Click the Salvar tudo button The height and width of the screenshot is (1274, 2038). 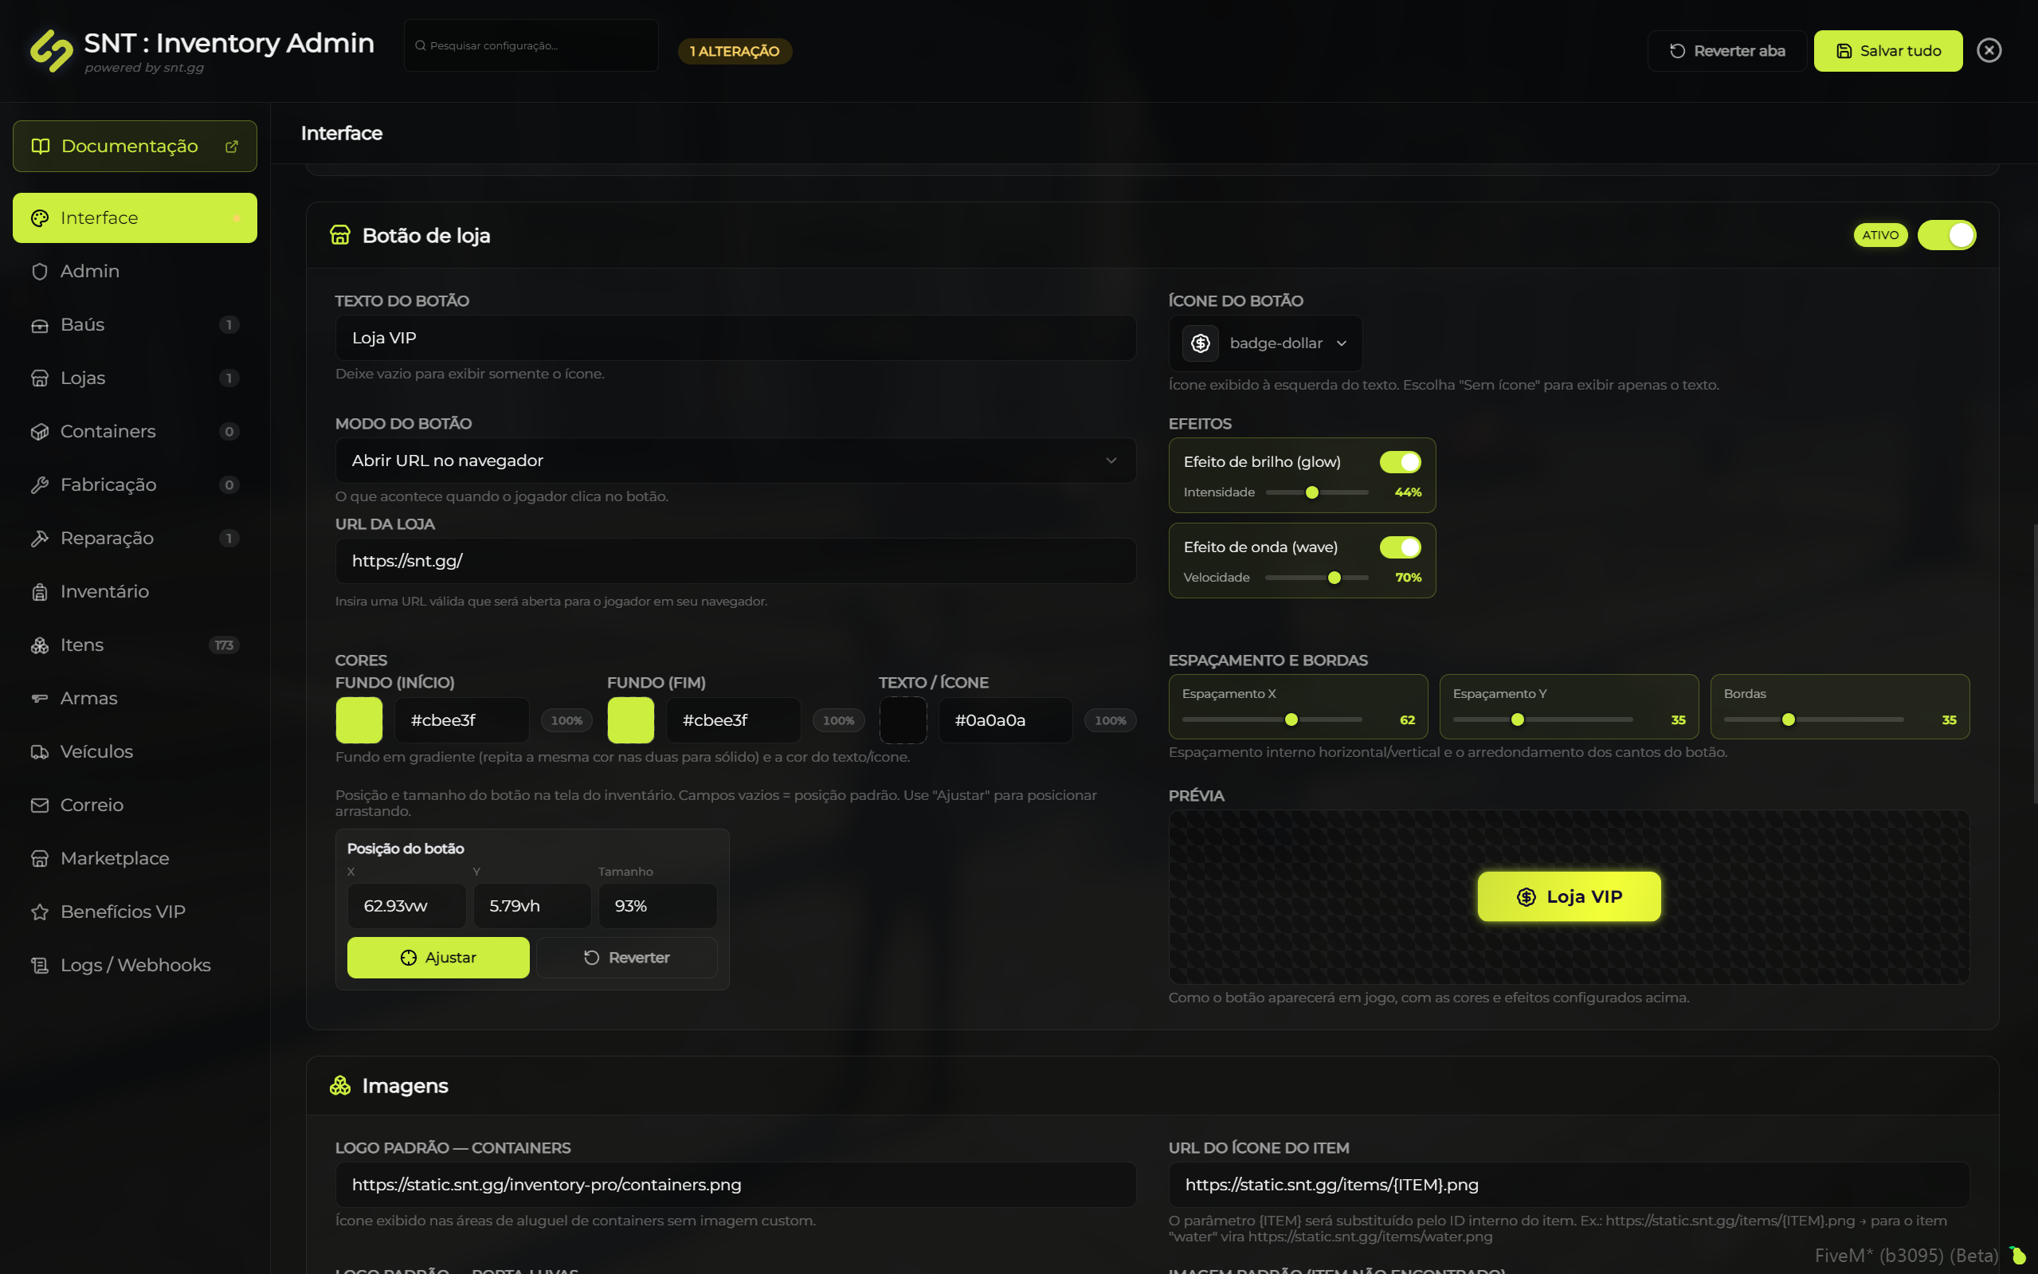pyautogui.click(x=1887, y=50)
